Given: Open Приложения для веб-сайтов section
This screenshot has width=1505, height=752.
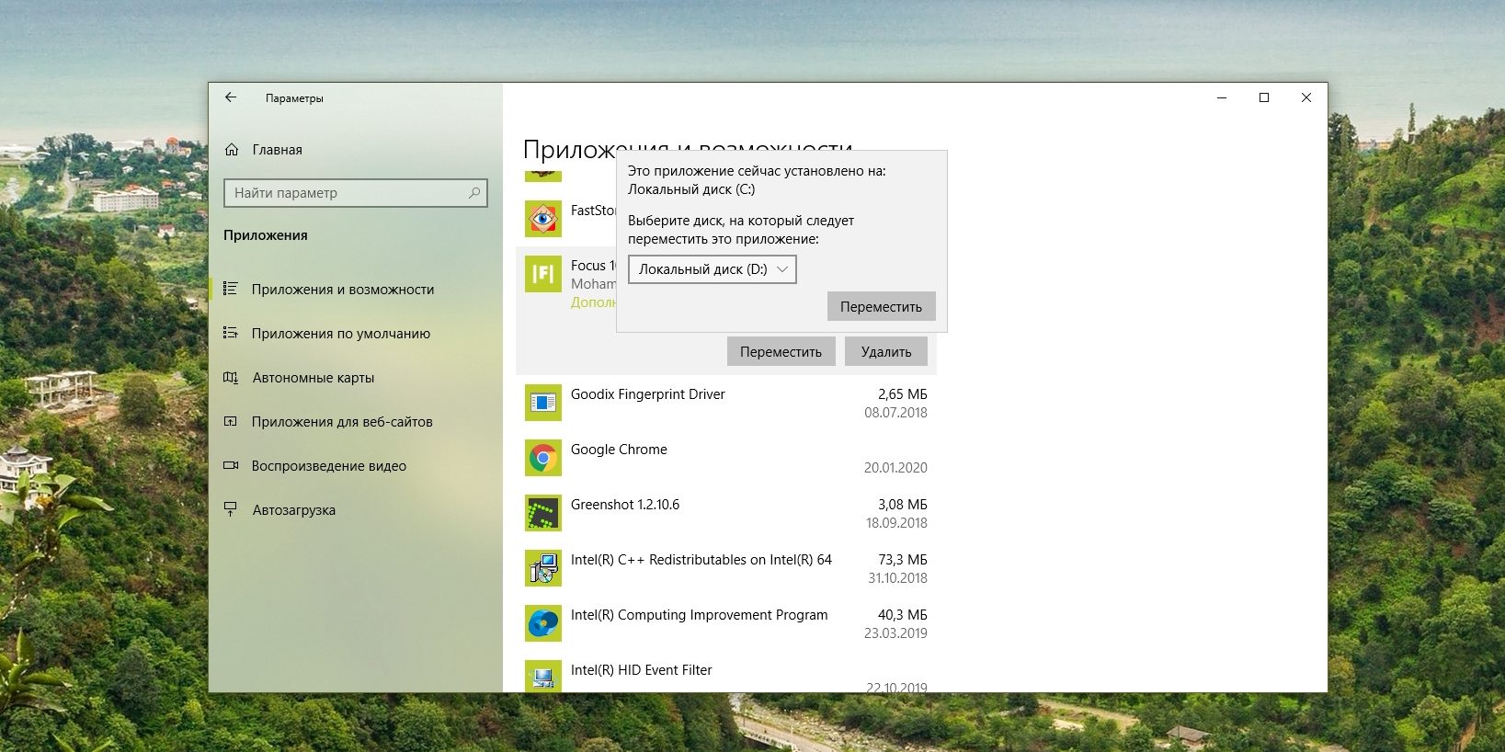Looking at the screenshot, I should click(x=341, y=422).
